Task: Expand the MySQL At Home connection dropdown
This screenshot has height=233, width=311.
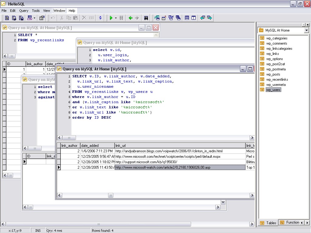Action: pyautogui.click(x=306, y=30)
